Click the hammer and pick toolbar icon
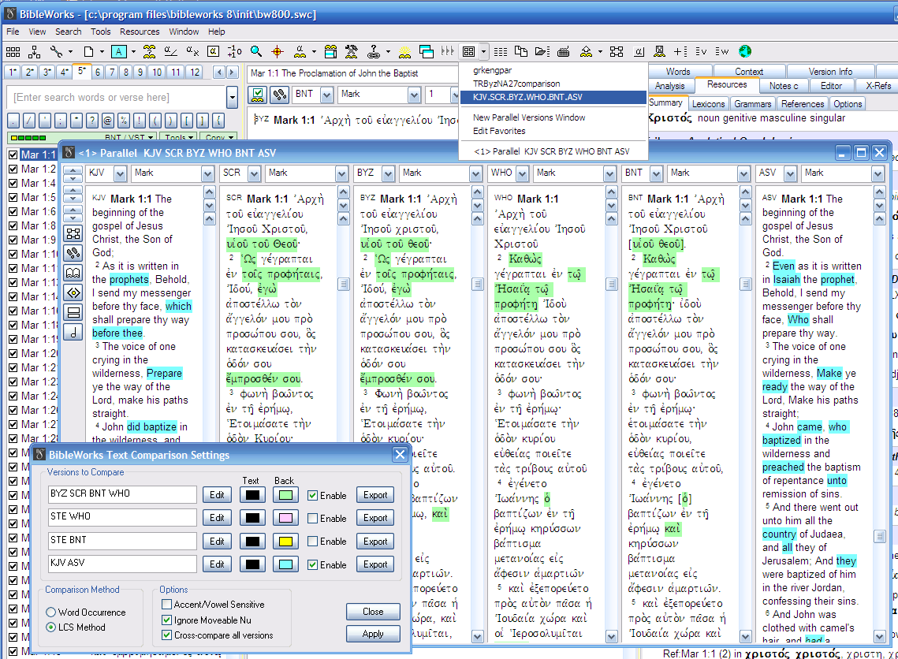Viewport: 898px width, 659px height. coord(352,52)
